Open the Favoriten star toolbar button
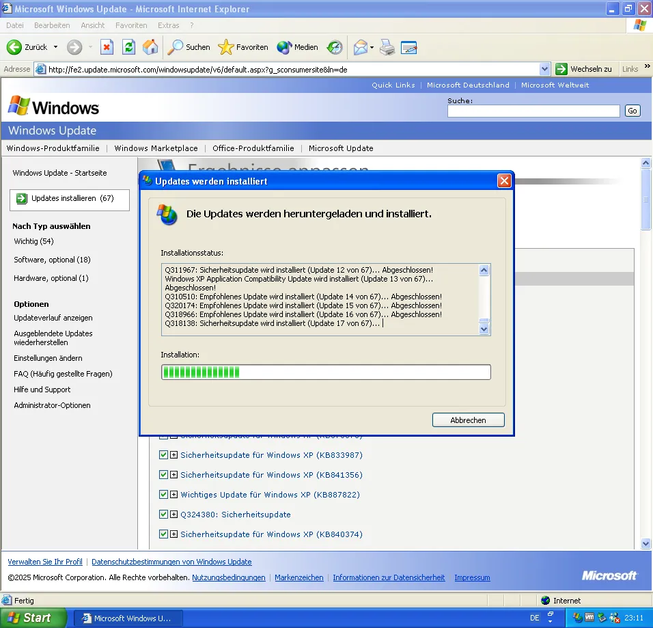Image resolution: width=653 pixels, height=628 pixels. point(243,47)
